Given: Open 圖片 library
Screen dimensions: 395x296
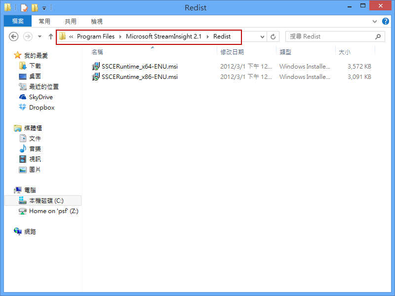Looking at the screenshot, I should [35, 170].
